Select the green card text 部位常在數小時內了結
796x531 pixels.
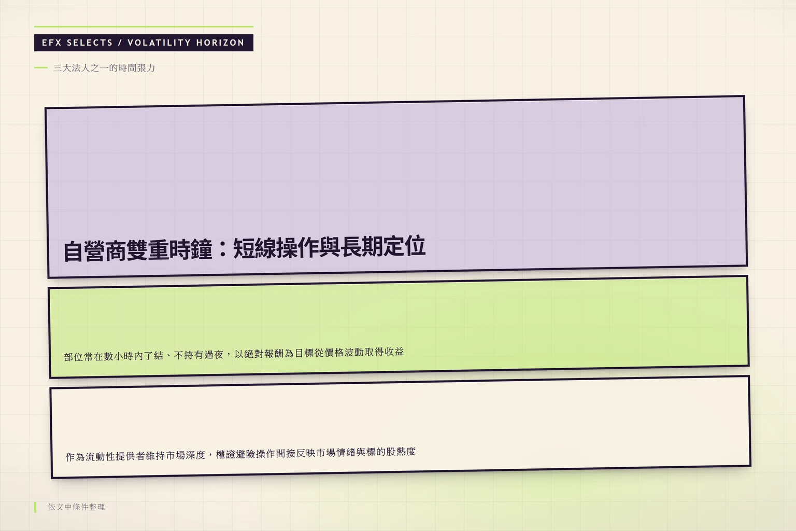[113, 356]
